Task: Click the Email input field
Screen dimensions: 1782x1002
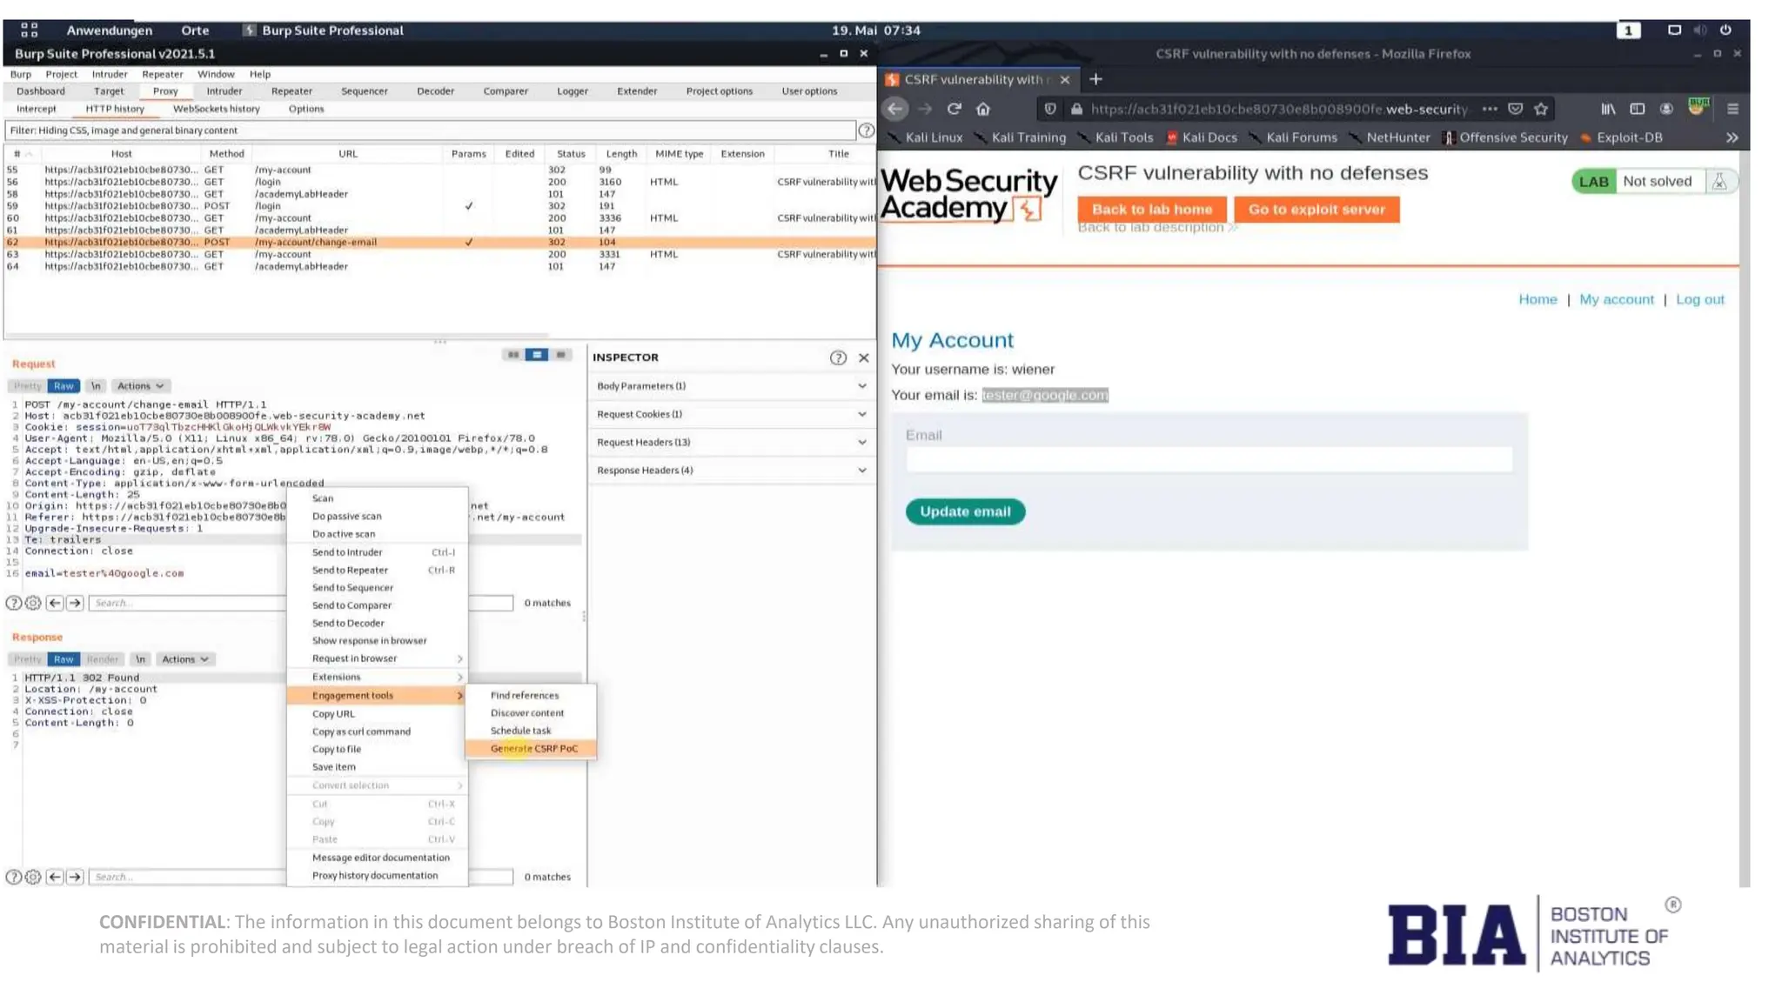Action: 1209,459
